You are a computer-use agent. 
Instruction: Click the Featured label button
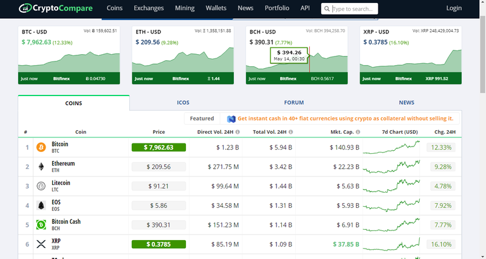click(x=202, y=119)
